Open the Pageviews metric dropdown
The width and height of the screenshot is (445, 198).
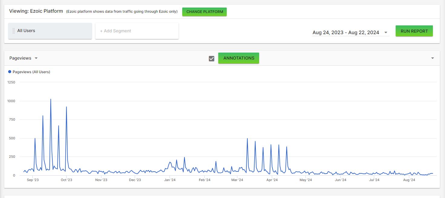(23, 58)
